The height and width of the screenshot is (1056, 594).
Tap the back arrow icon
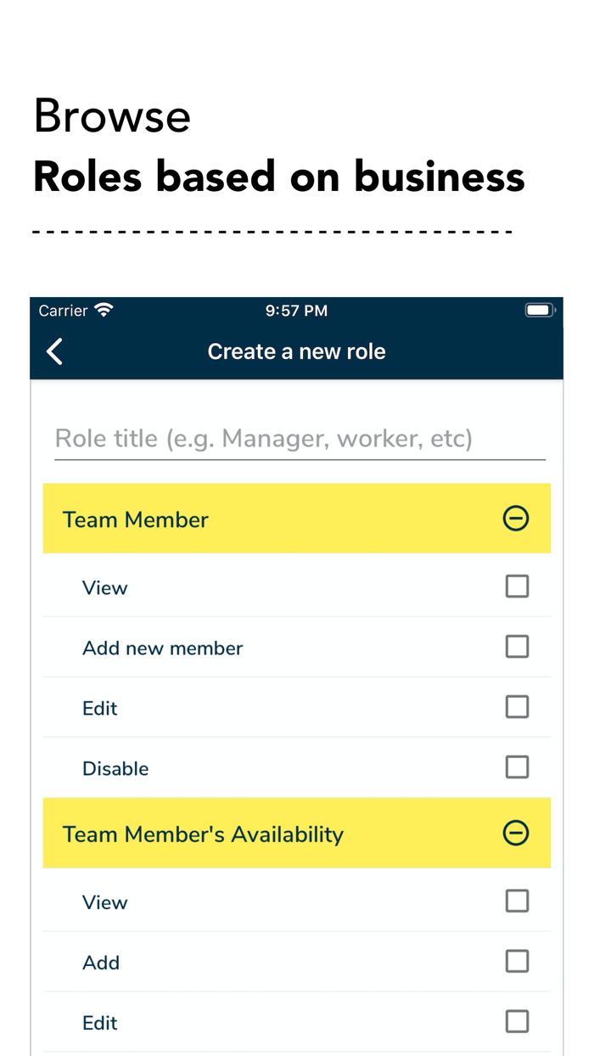(54, 351)
